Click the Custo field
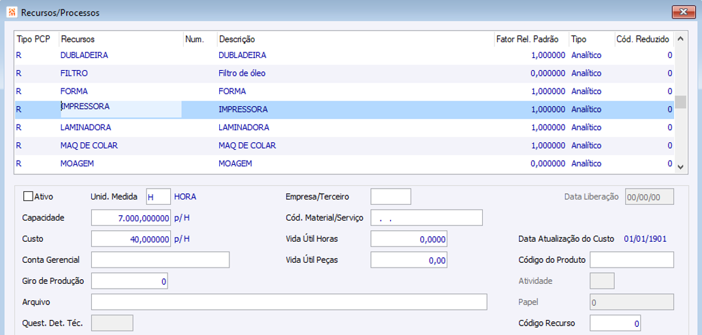Viewport: 702px width, 335px height. click(131, 239)
